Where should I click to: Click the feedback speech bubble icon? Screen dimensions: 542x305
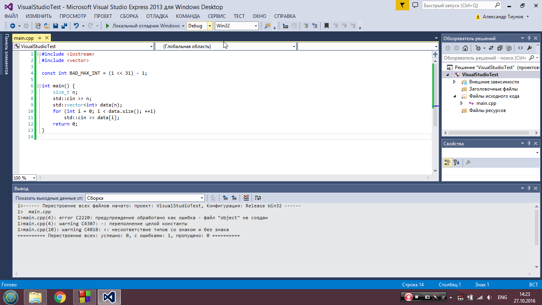pos(415,6)
